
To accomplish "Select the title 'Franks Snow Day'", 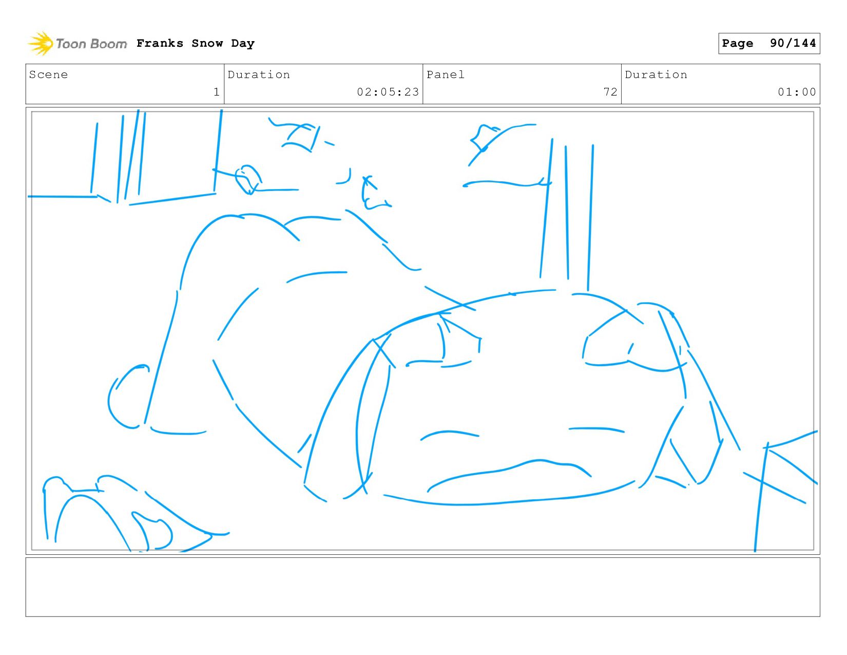I will pyautogui.click(x=196, y=43).
